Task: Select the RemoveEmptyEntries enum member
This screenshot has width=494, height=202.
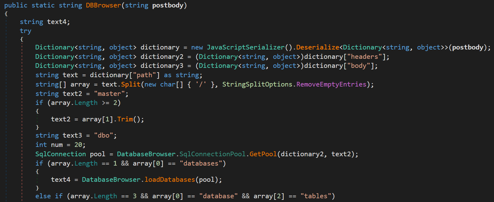Action: click(x=331, y=84)
